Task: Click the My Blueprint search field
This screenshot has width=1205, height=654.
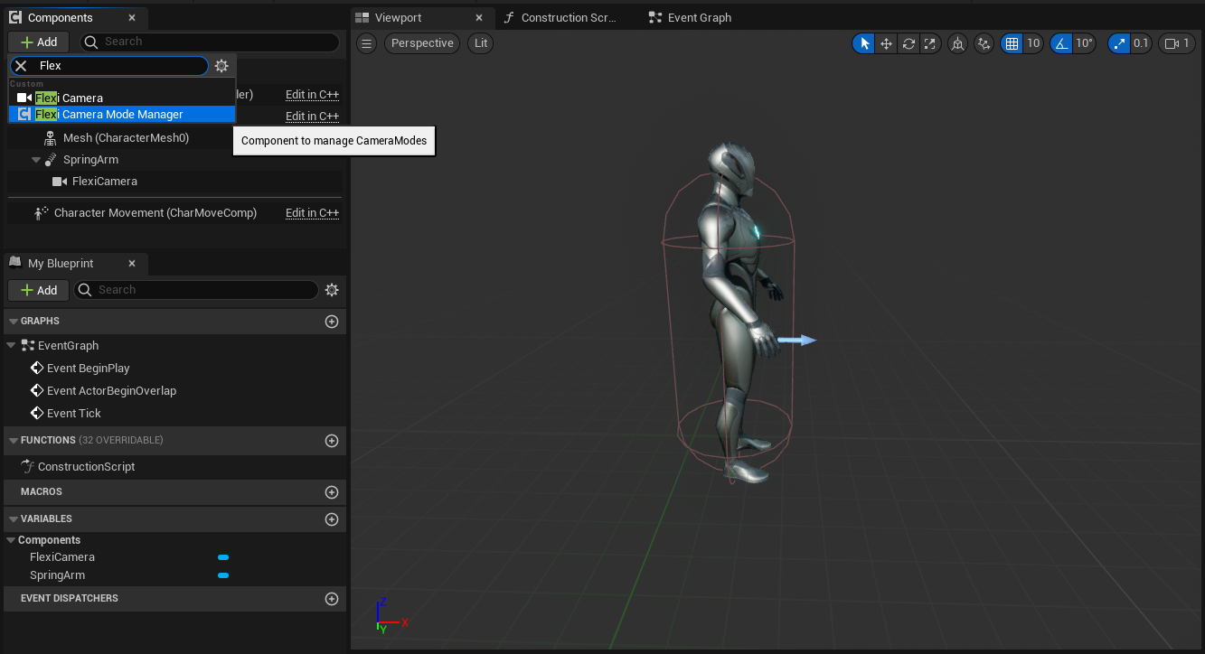Action: click(203, 290)
